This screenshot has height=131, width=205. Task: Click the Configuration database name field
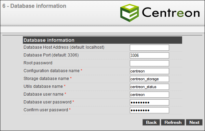(x=149, y=71)
